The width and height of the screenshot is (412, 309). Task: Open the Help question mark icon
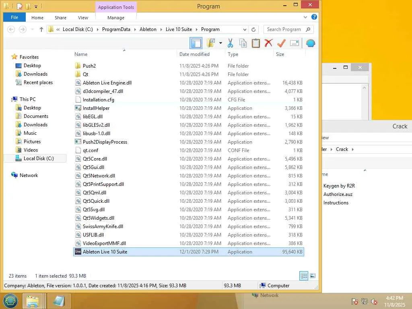click(x=314, y=17)
